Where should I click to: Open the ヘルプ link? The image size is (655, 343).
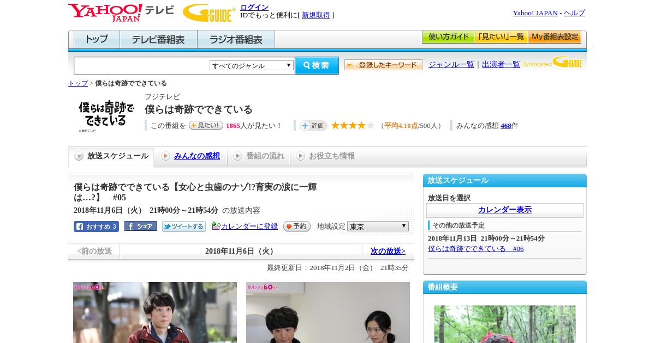click(x=574, y=13)
